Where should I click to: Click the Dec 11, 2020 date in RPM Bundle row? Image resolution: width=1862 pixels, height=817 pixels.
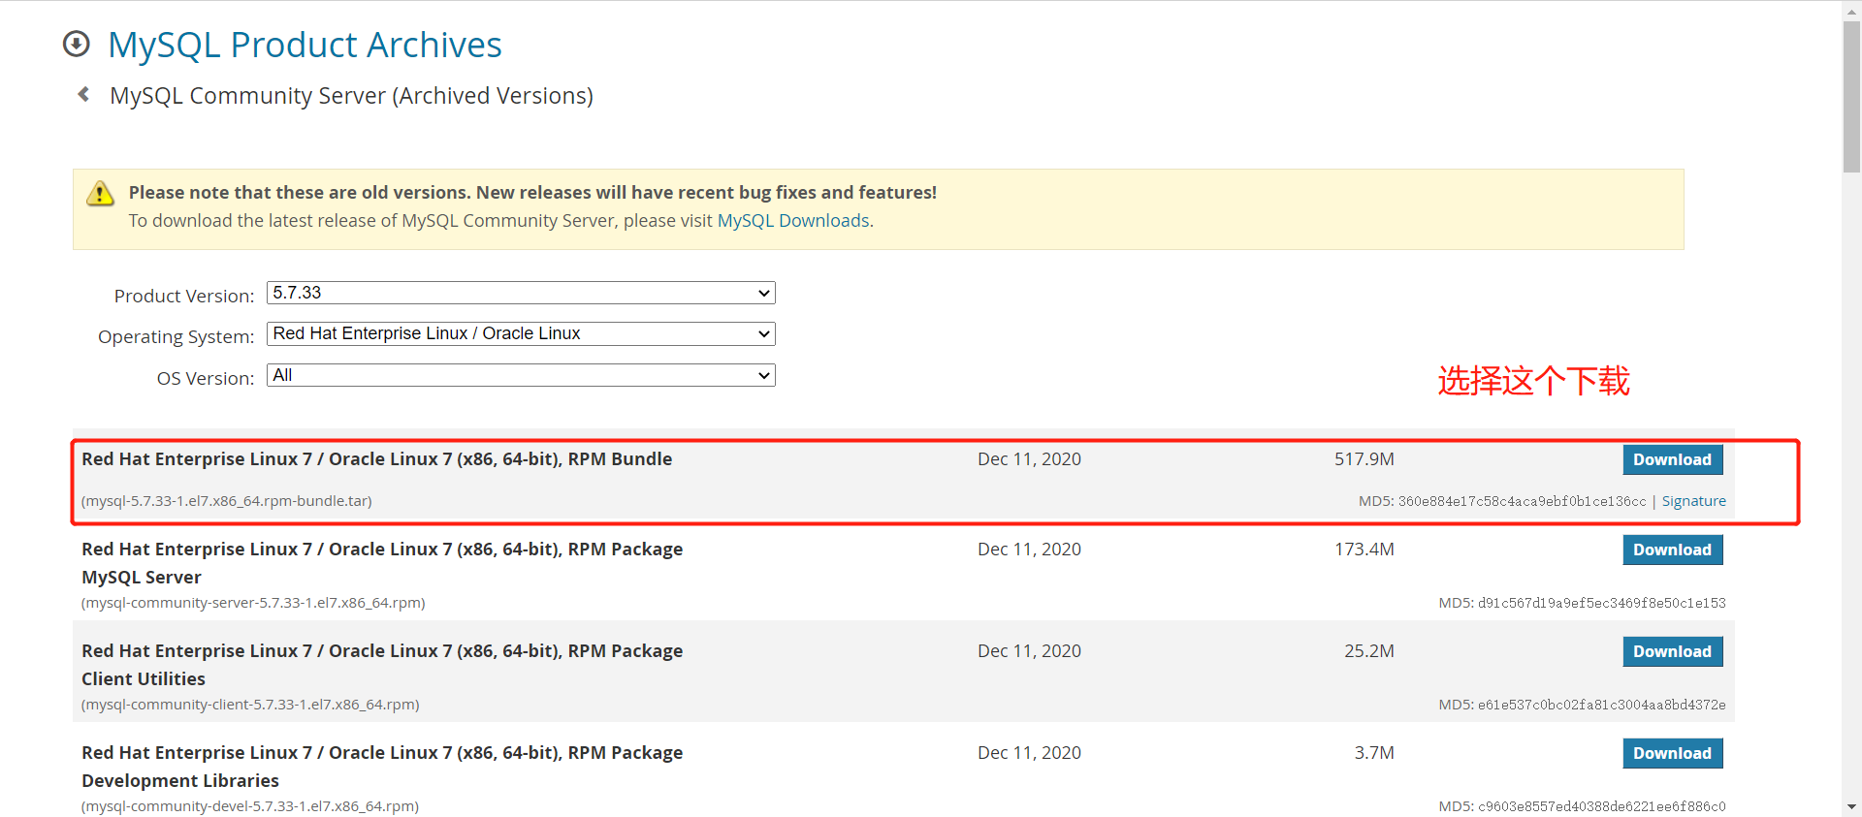click(x=1029, y=459)
